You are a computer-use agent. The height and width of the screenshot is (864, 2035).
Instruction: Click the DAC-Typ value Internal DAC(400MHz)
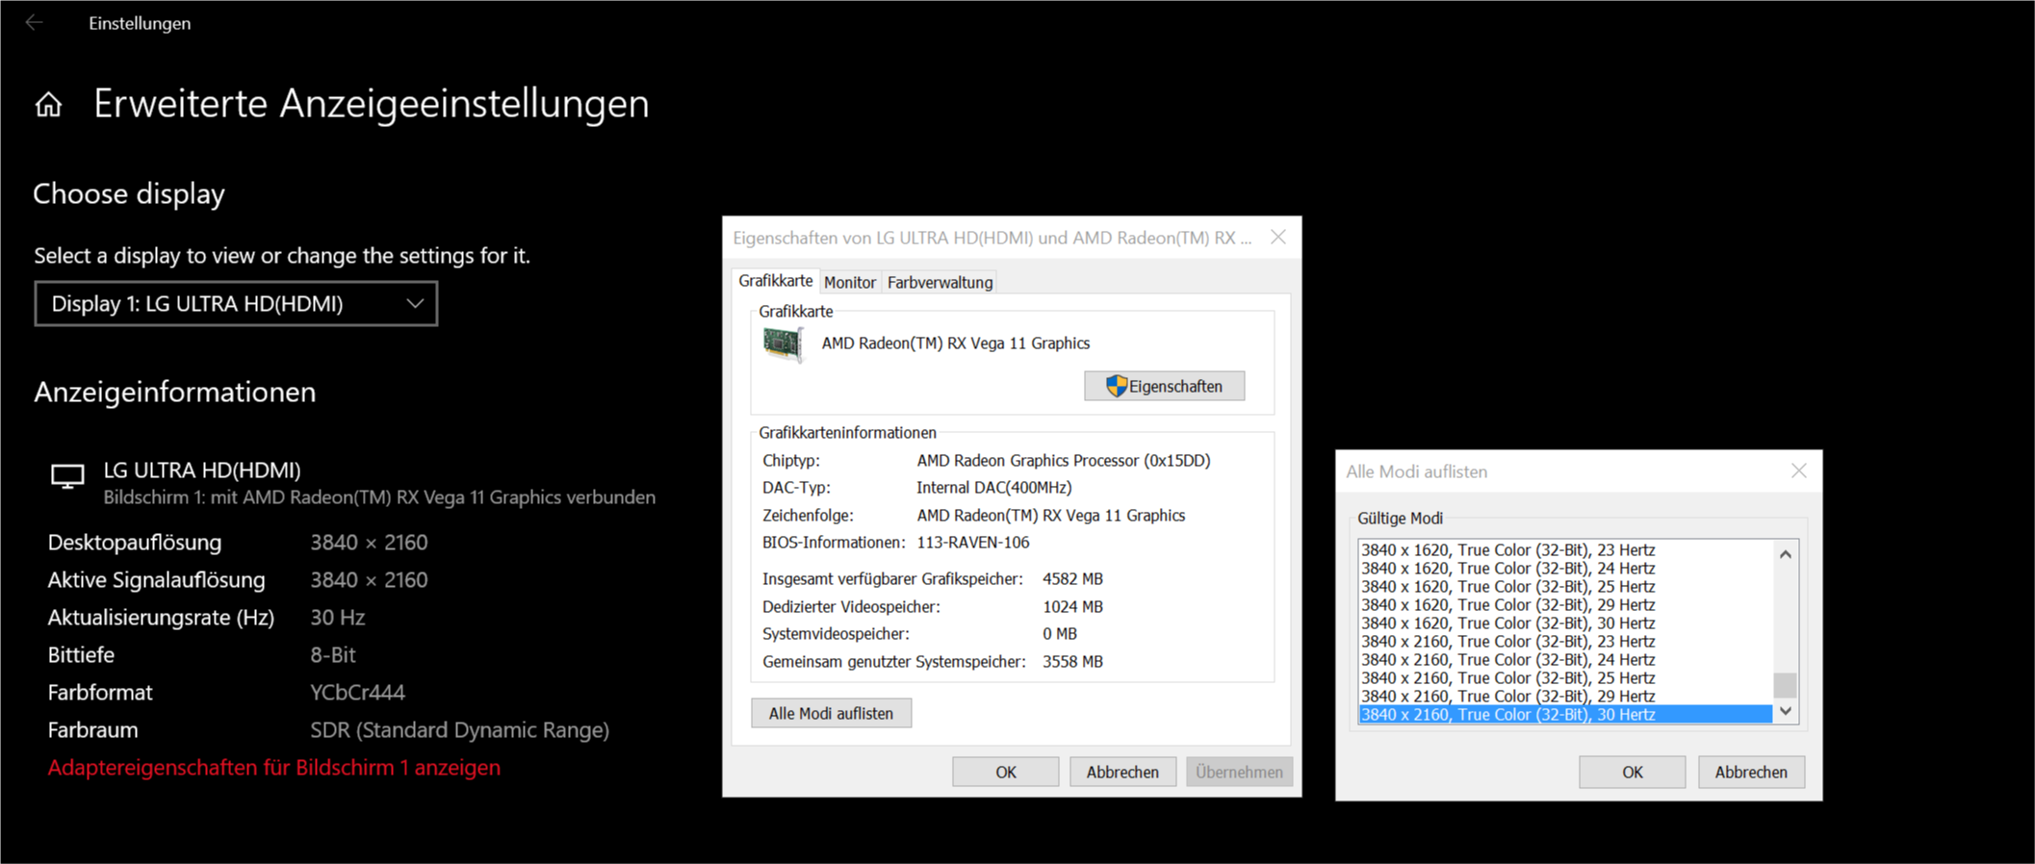point(994,488)
